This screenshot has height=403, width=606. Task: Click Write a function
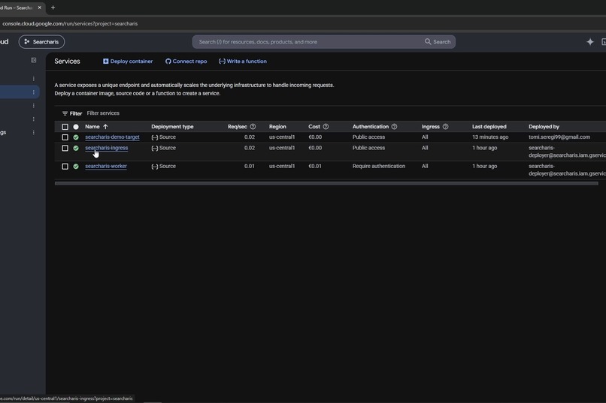(x=243, y=62)
